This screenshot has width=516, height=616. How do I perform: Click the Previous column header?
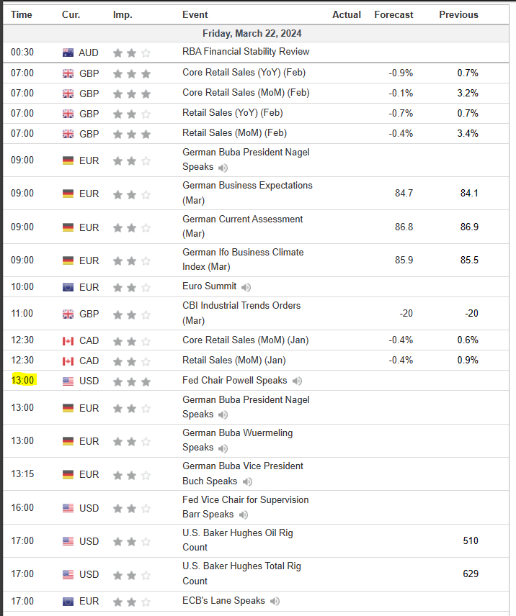(x=458, y=14)
